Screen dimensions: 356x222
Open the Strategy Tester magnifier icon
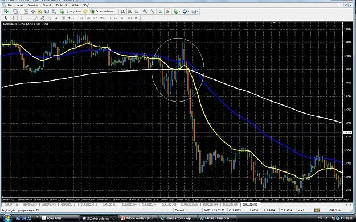pos(54,11)
